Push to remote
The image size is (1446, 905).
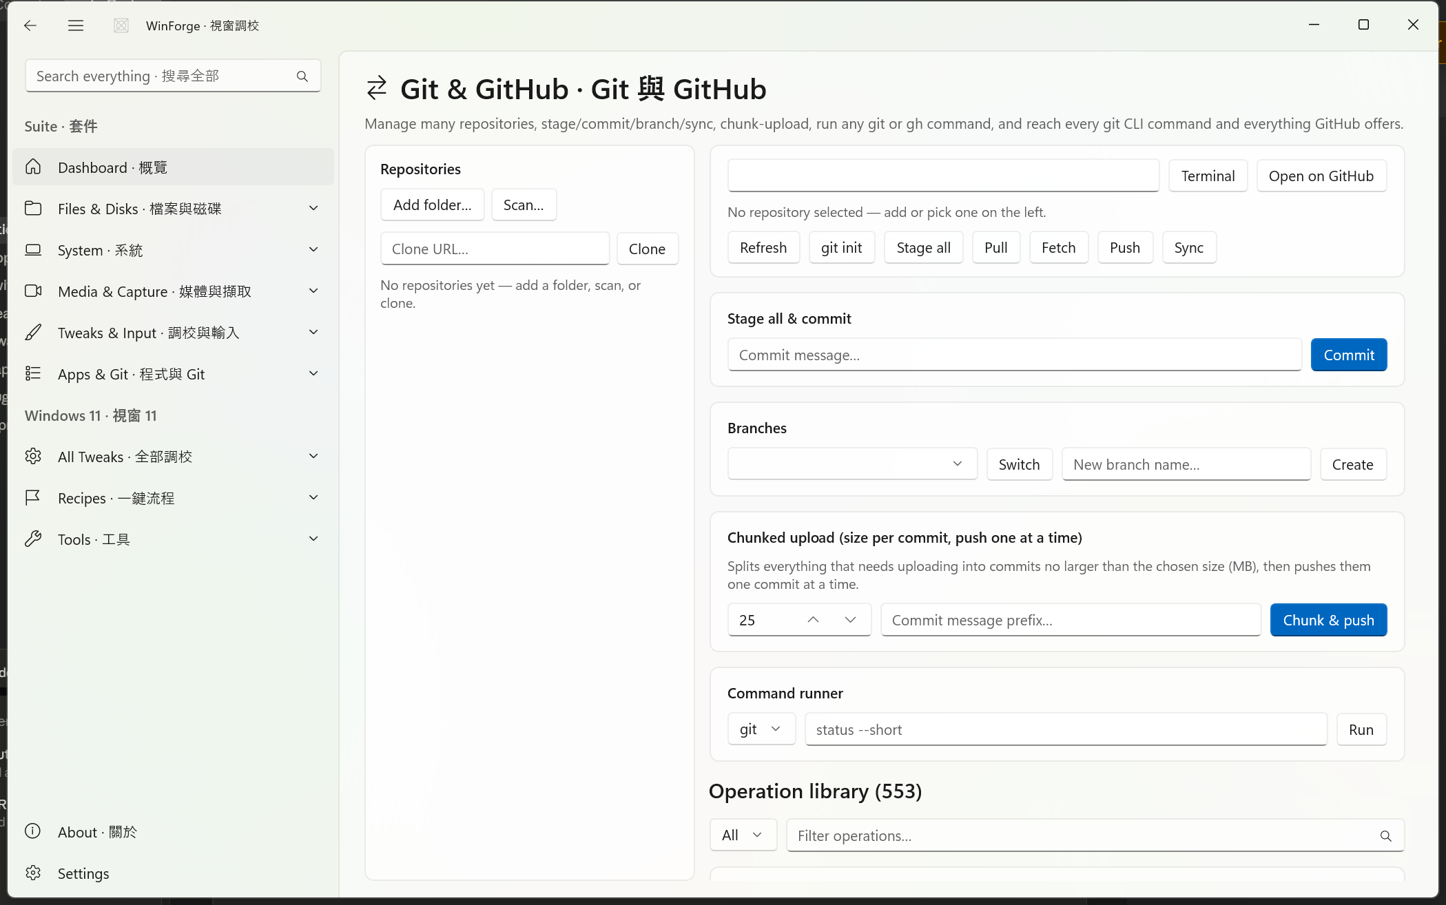click(1124, 247)
